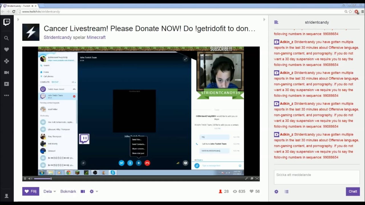Open Stridentcandy channel name link
The image size is (365, 205).
click(58, 37)
